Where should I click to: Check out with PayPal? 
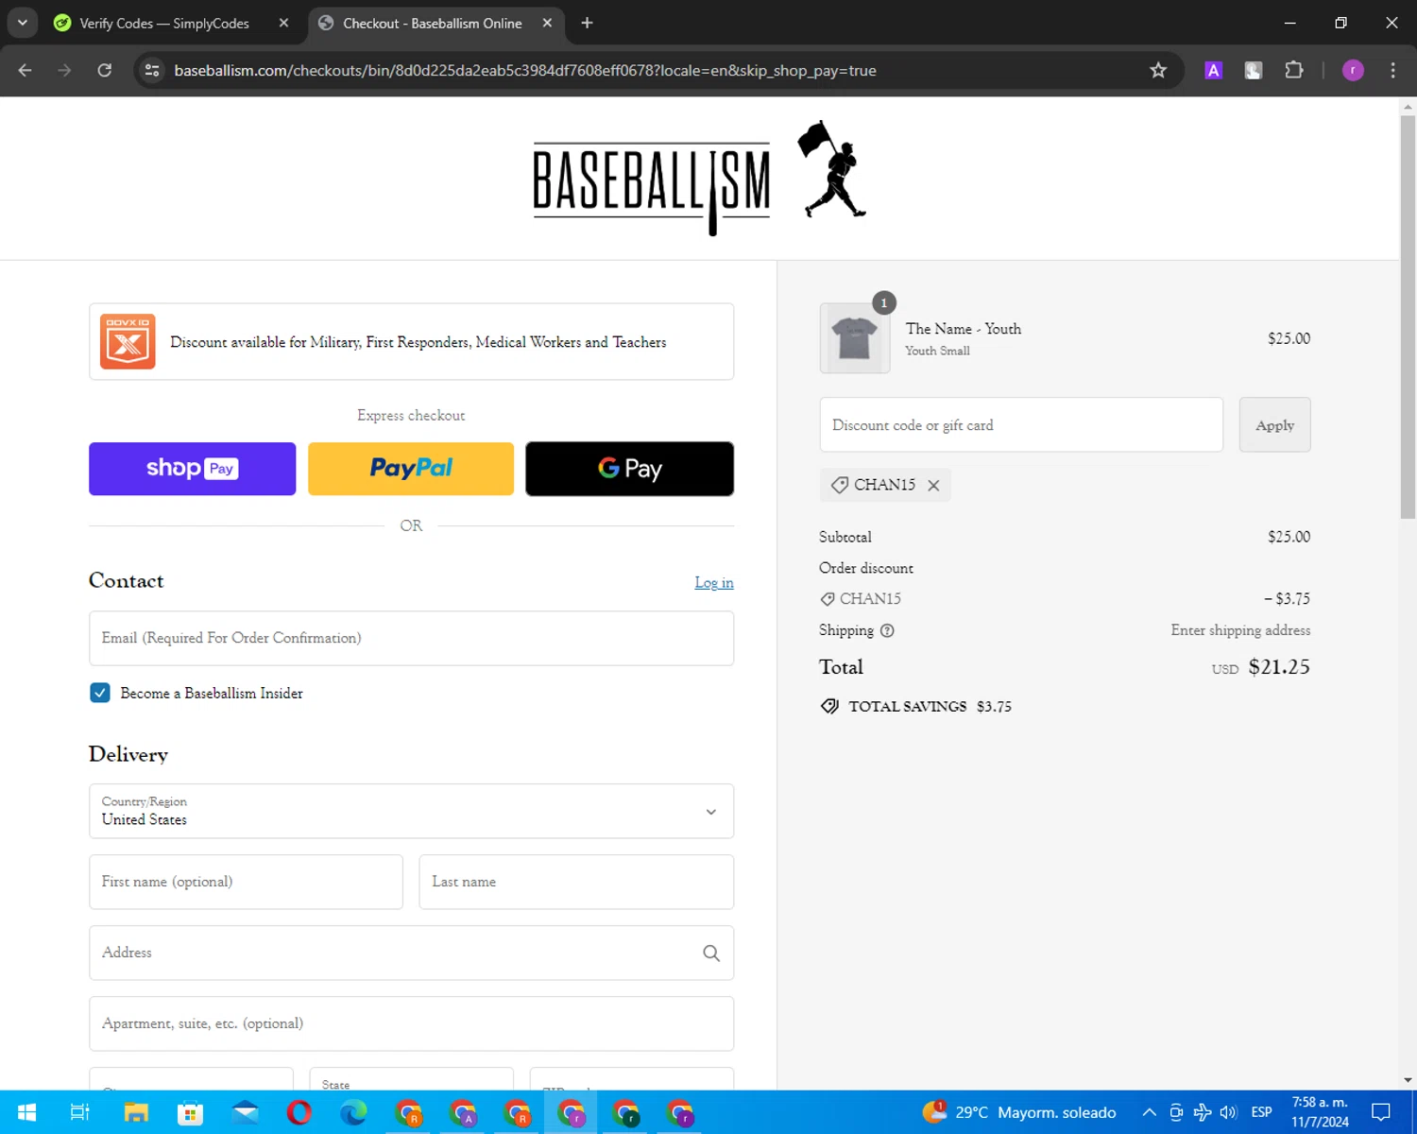[411, 469]
